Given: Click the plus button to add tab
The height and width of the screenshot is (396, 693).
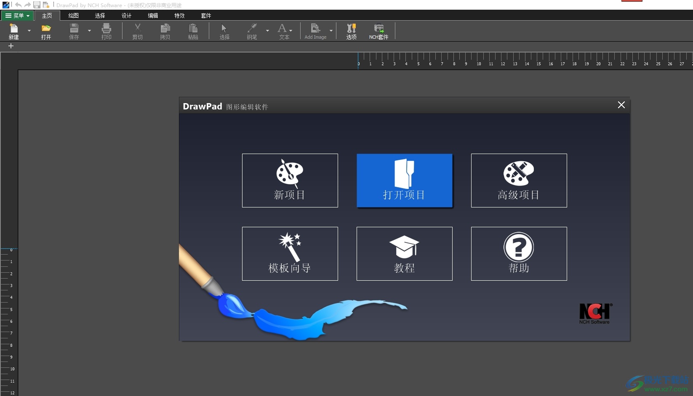Looking at the screenshot, I should tap(11, 46).
